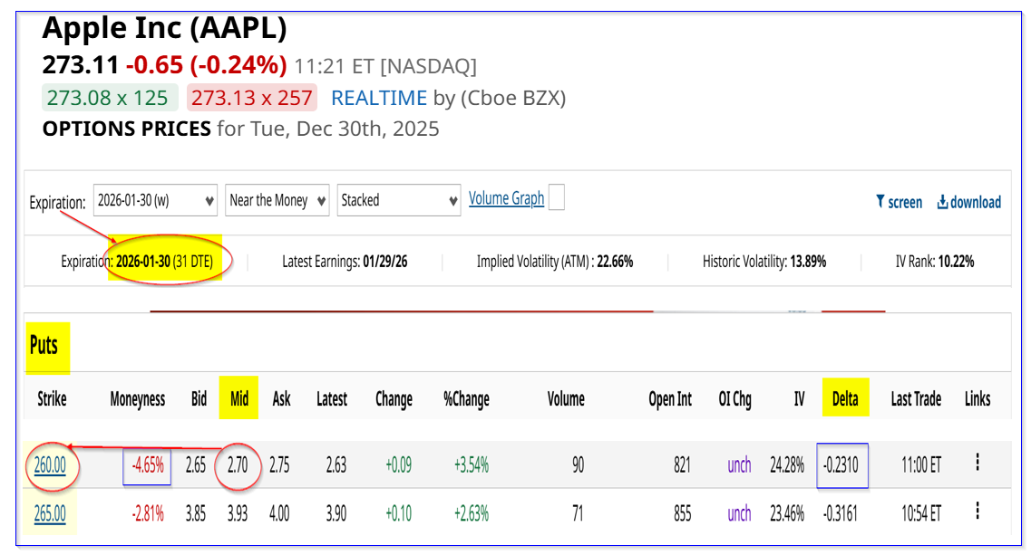Sort by the Moneyness column header

click(138, 398)
